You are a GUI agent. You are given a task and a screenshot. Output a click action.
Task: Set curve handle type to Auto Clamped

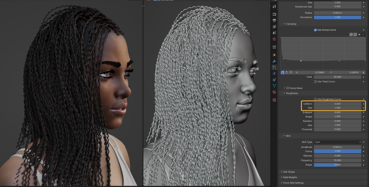pos(291,72)
